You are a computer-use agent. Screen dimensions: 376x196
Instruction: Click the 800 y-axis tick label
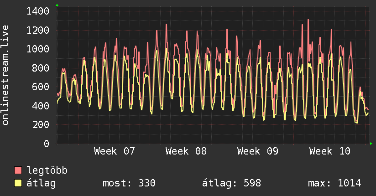[x=41, y=68]
